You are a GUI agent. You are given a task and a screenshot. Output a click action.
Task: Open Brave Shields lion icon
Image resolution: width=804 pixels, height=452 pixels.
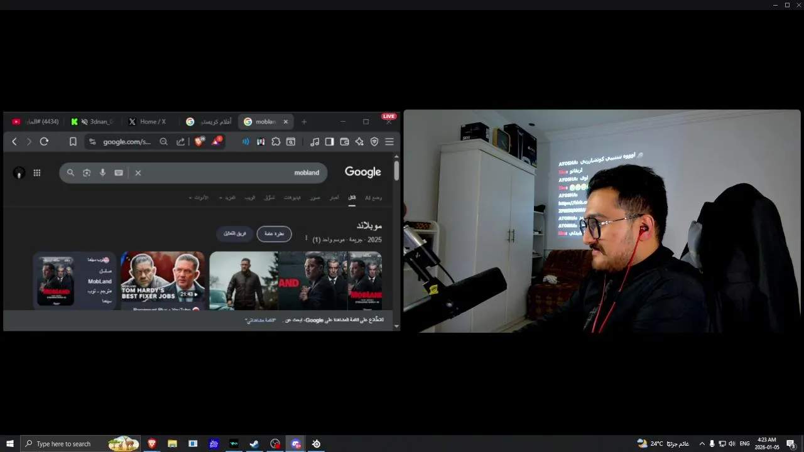(199, 142)
